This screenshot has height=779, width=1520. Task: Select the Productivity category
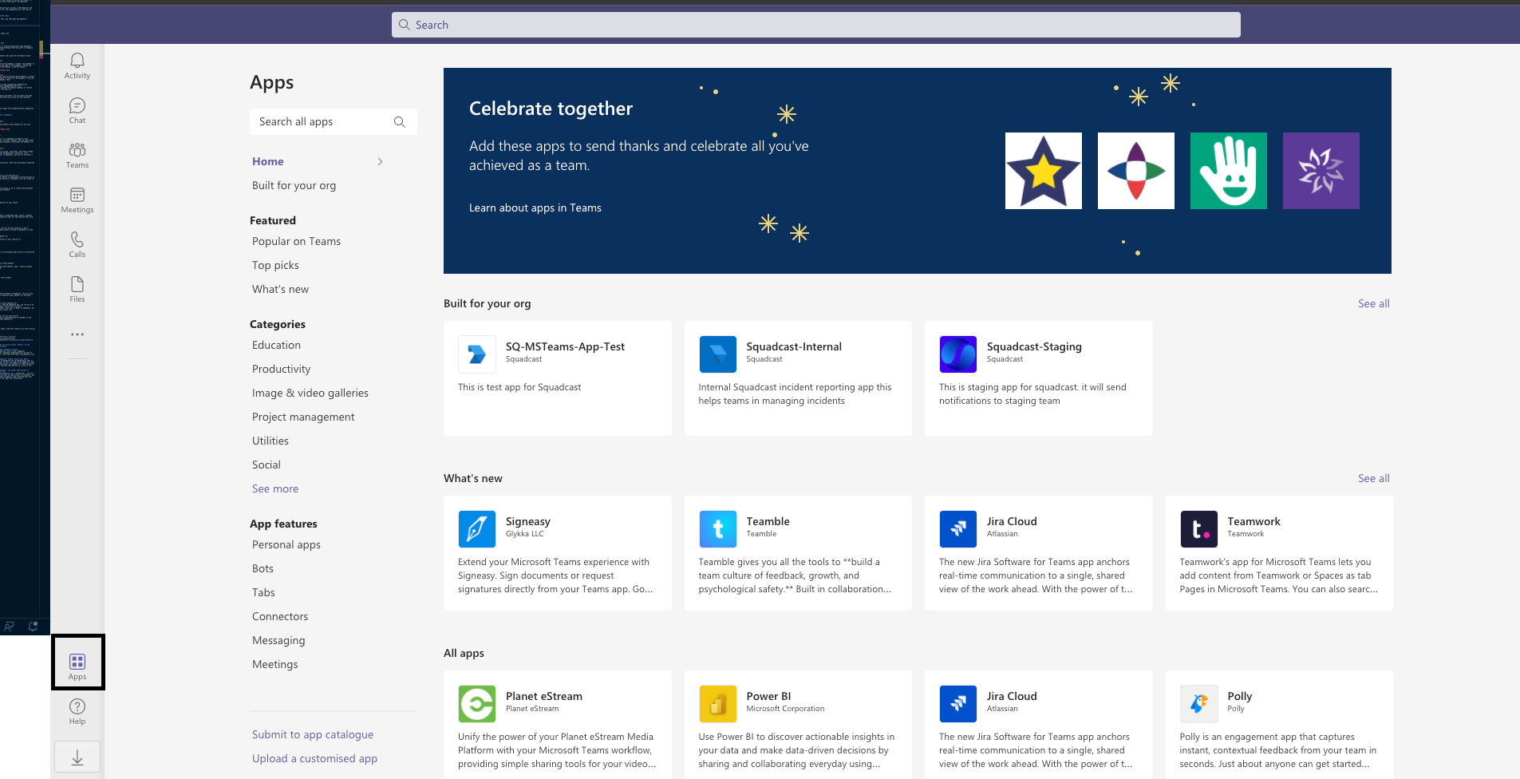pyautogui.click(x=281, y=369)
